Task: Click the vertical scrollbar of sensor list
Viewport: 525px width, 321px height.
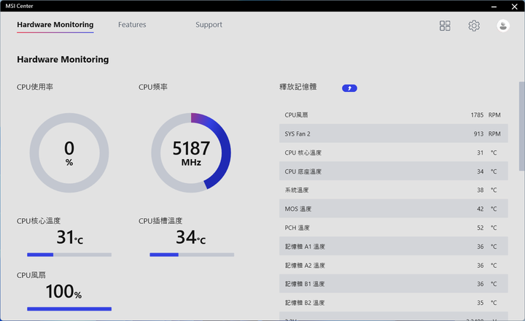Action: 521,126
